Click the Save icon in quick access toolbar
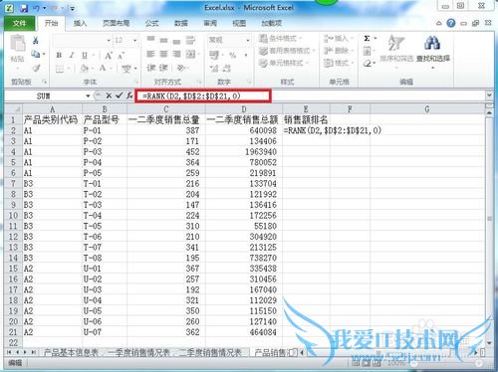Screen dimensions: 498x372 24,8
